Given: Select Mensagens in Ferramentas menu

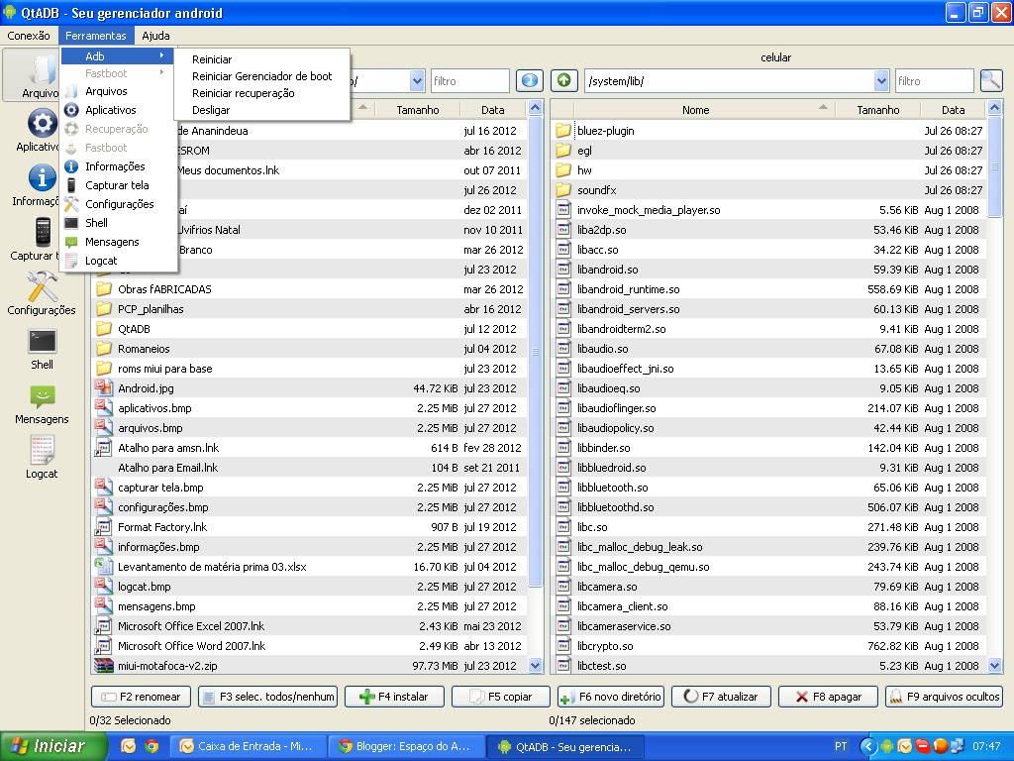Looking at the screenshot, I should 112,242.
